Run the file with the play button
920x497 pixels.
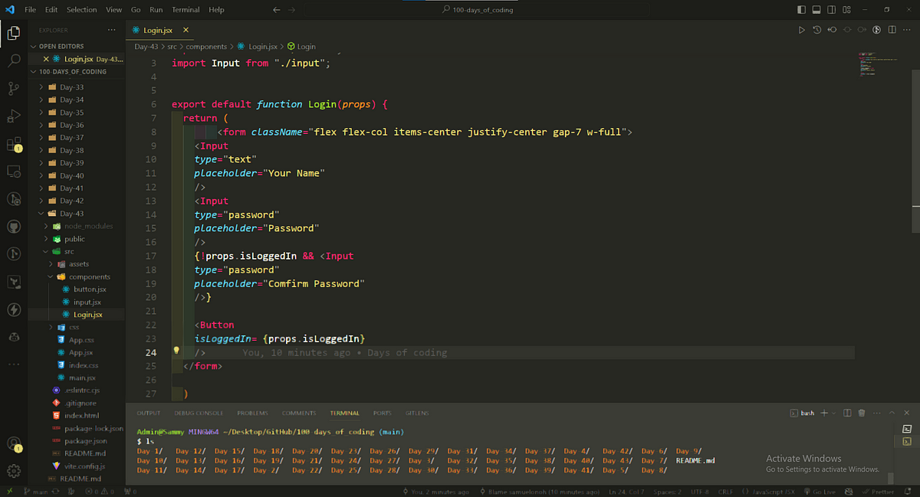coord(802,30)
